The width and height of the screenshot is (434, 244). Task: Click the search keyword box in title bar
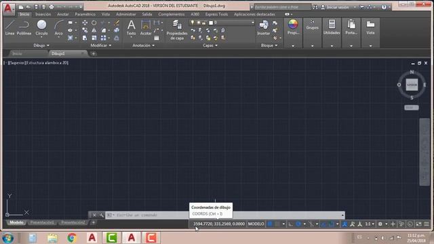[282, 7]
